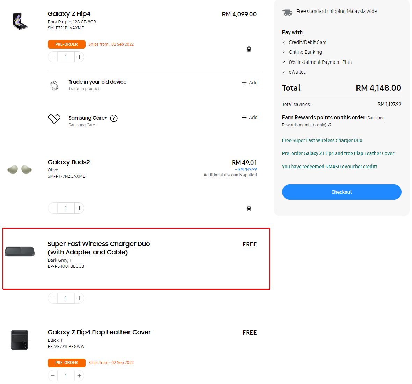
Task: Click the plus icon next to Trade in Add
Action: click(244, 83)
